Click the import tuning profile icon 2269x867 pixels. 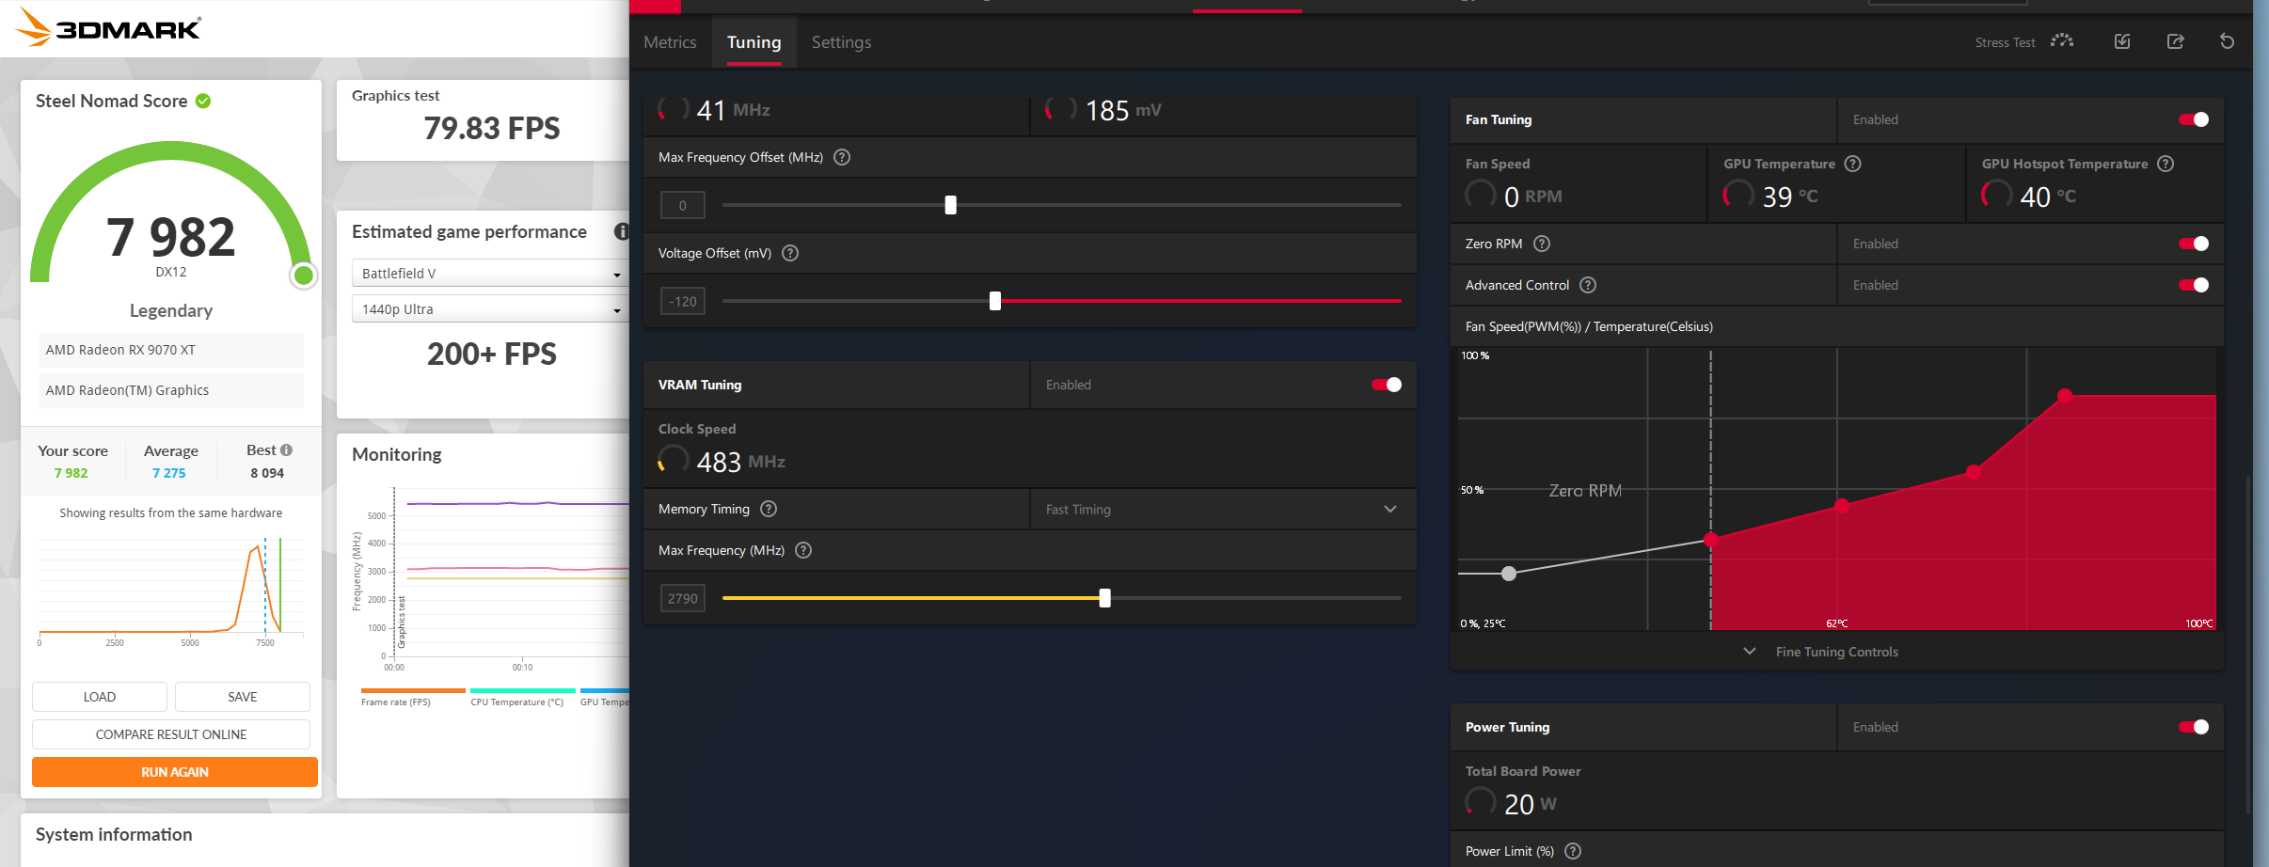2122,41
